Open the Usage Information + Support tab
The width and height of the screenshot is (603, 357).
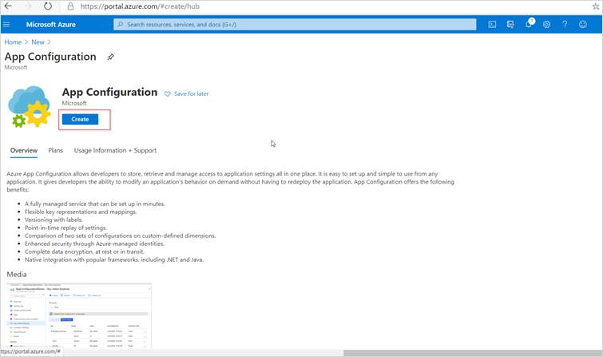[115, 150]
